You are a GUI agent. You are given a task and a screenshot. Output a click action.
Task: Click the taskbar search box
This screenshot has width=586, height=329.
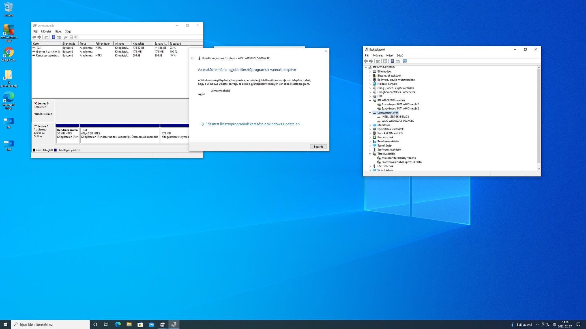[x=51, y=324]
